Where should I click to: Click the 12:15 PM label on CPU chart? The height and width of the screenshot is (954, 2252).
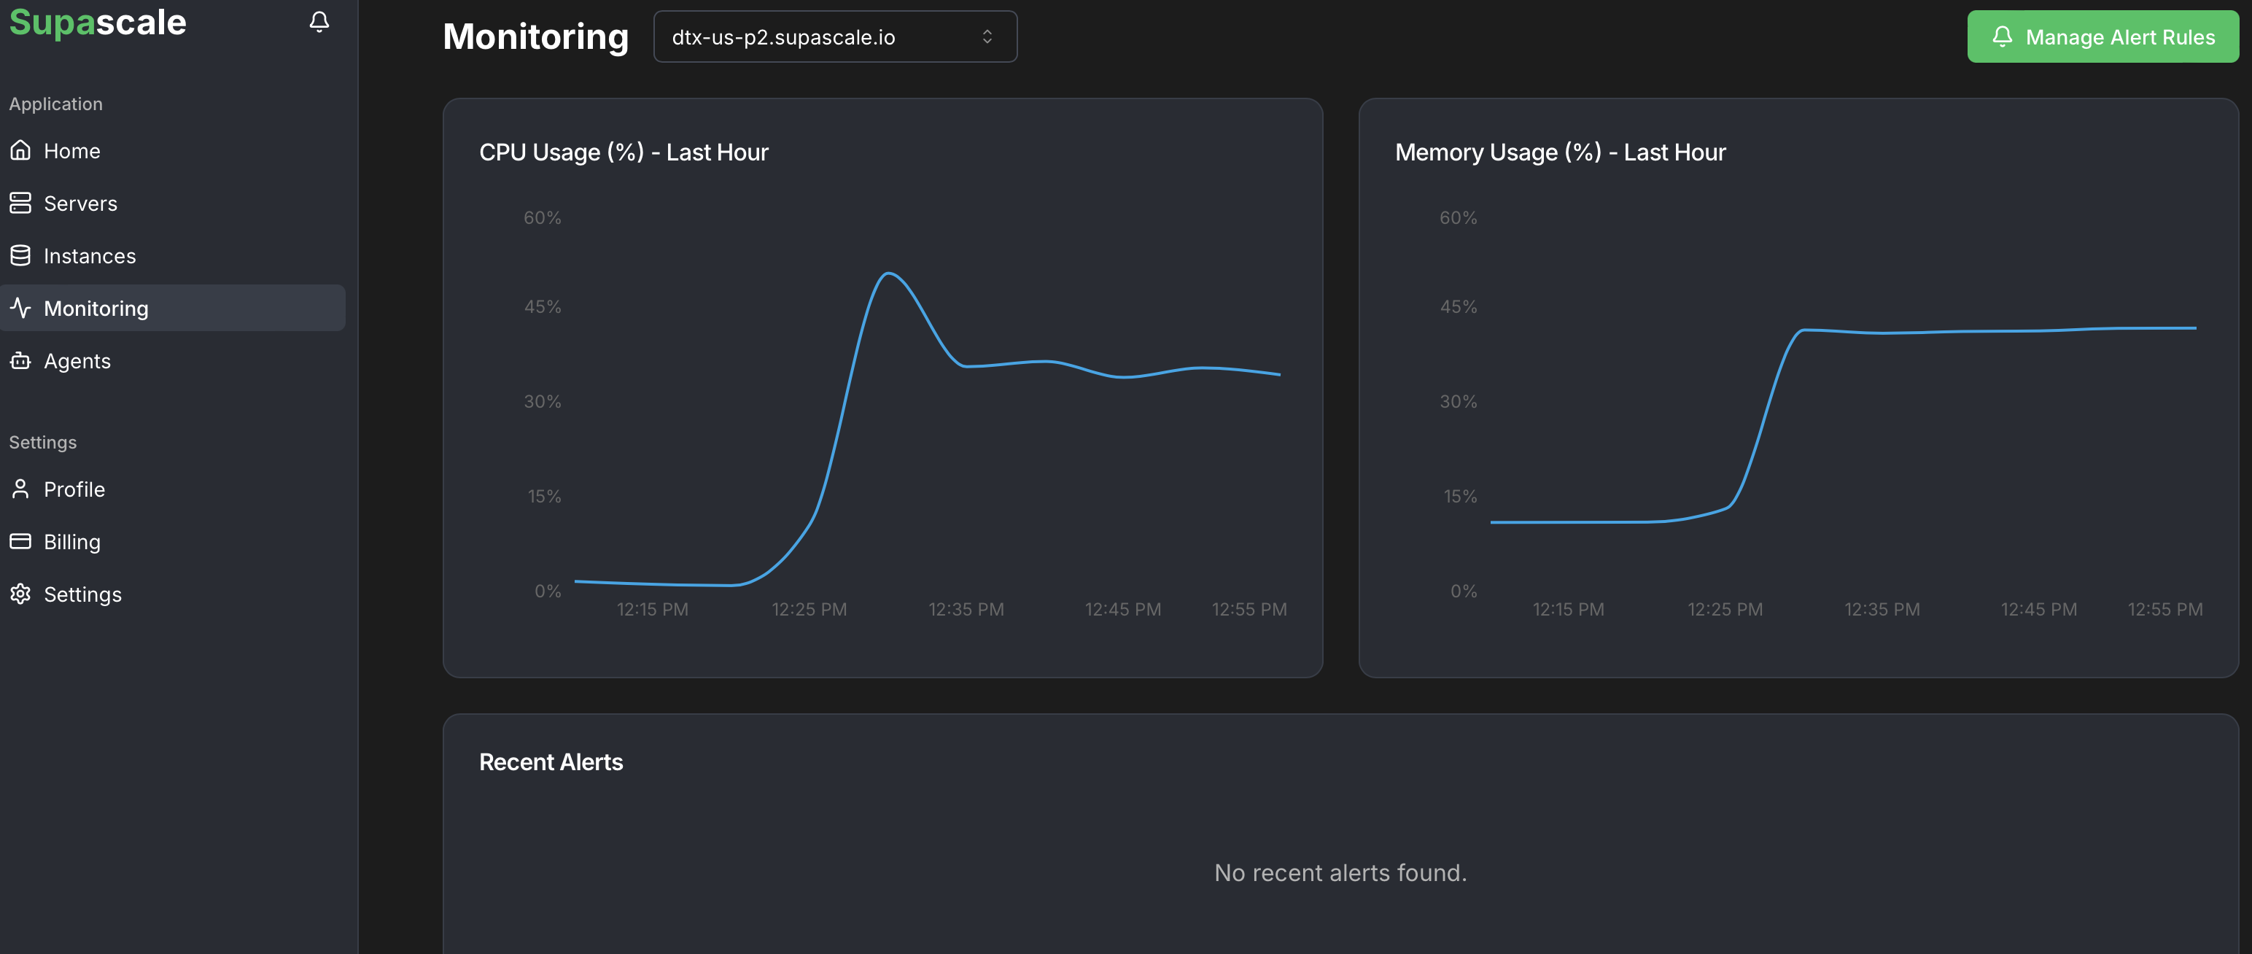[652, 608]
